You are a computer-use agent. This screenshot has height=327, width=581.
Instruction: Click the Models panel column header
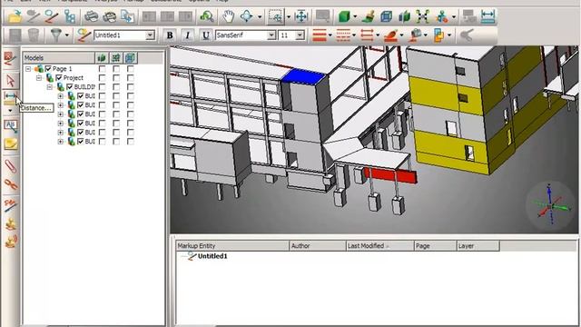point(58,58)
